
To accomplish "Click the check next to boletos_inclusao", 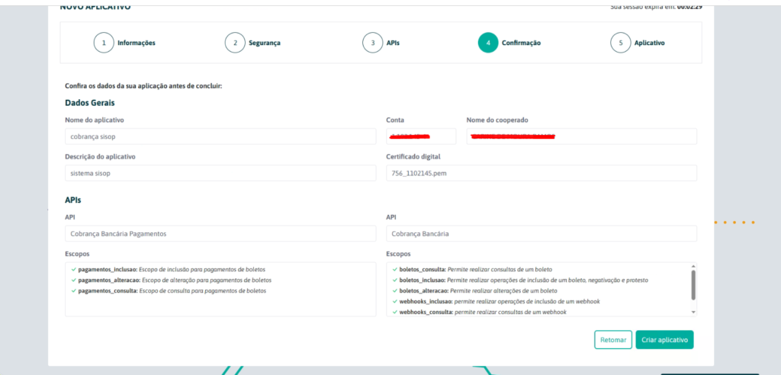I will click(394, 280).
